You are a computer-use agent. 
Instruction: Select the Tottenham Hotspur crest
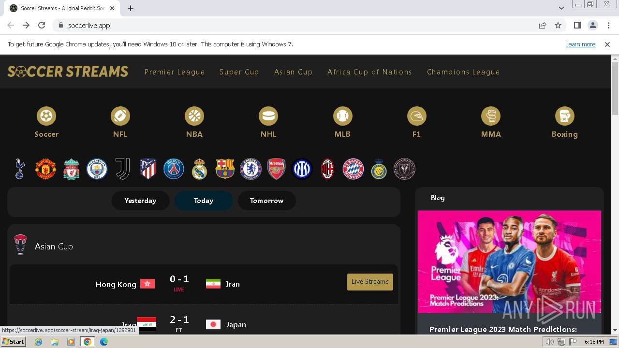pyautogui.click(x=20, y=169)
